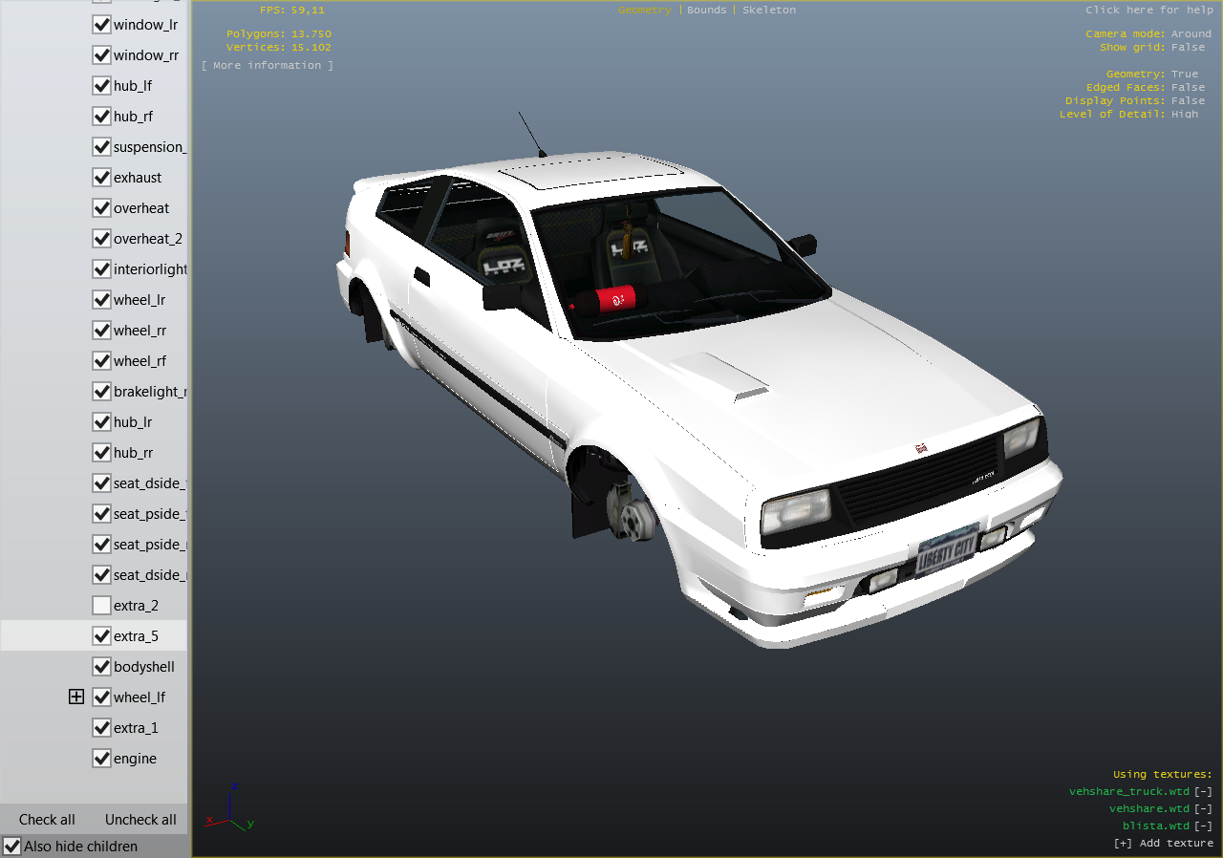Open the More information link
Image resolution: width=1223 pixels, height=858 pixels.
268,65
